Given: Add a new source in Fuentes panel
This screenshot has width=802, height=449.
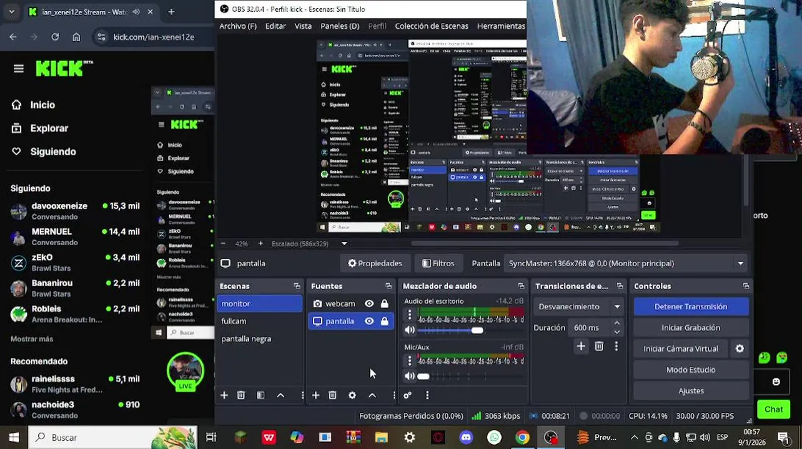Looking at the screenshot, I should click(x=315, y=395).
